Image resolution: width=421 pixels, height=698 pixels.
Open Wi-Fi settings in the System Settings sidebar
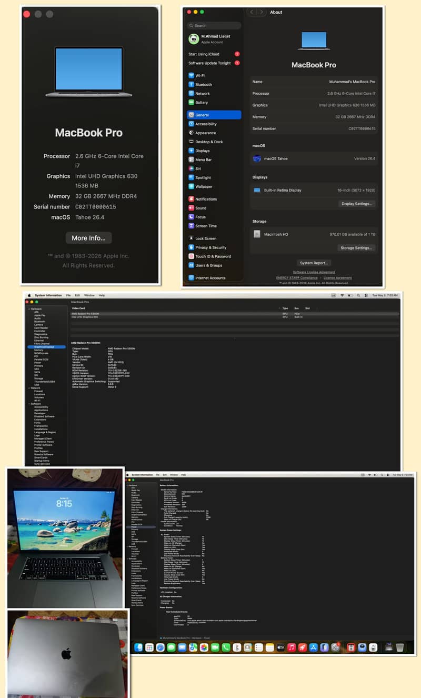point(214,75)
